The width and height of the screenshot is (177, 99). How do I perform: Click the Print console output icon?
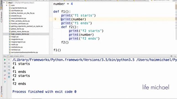coord(9,73)
